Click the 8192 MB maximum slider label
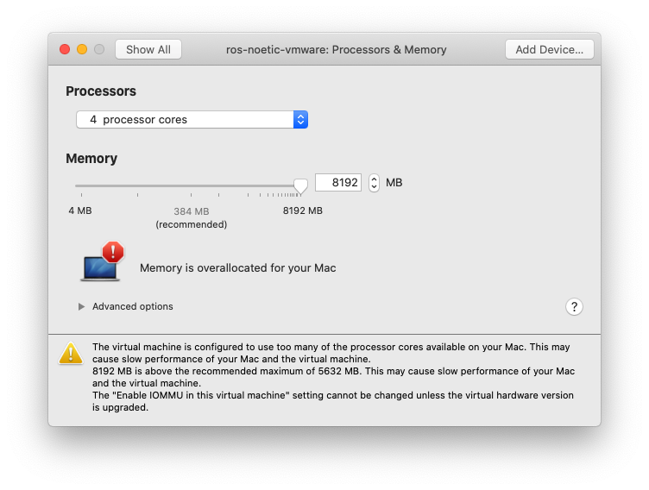 click(x=303, y=210)
